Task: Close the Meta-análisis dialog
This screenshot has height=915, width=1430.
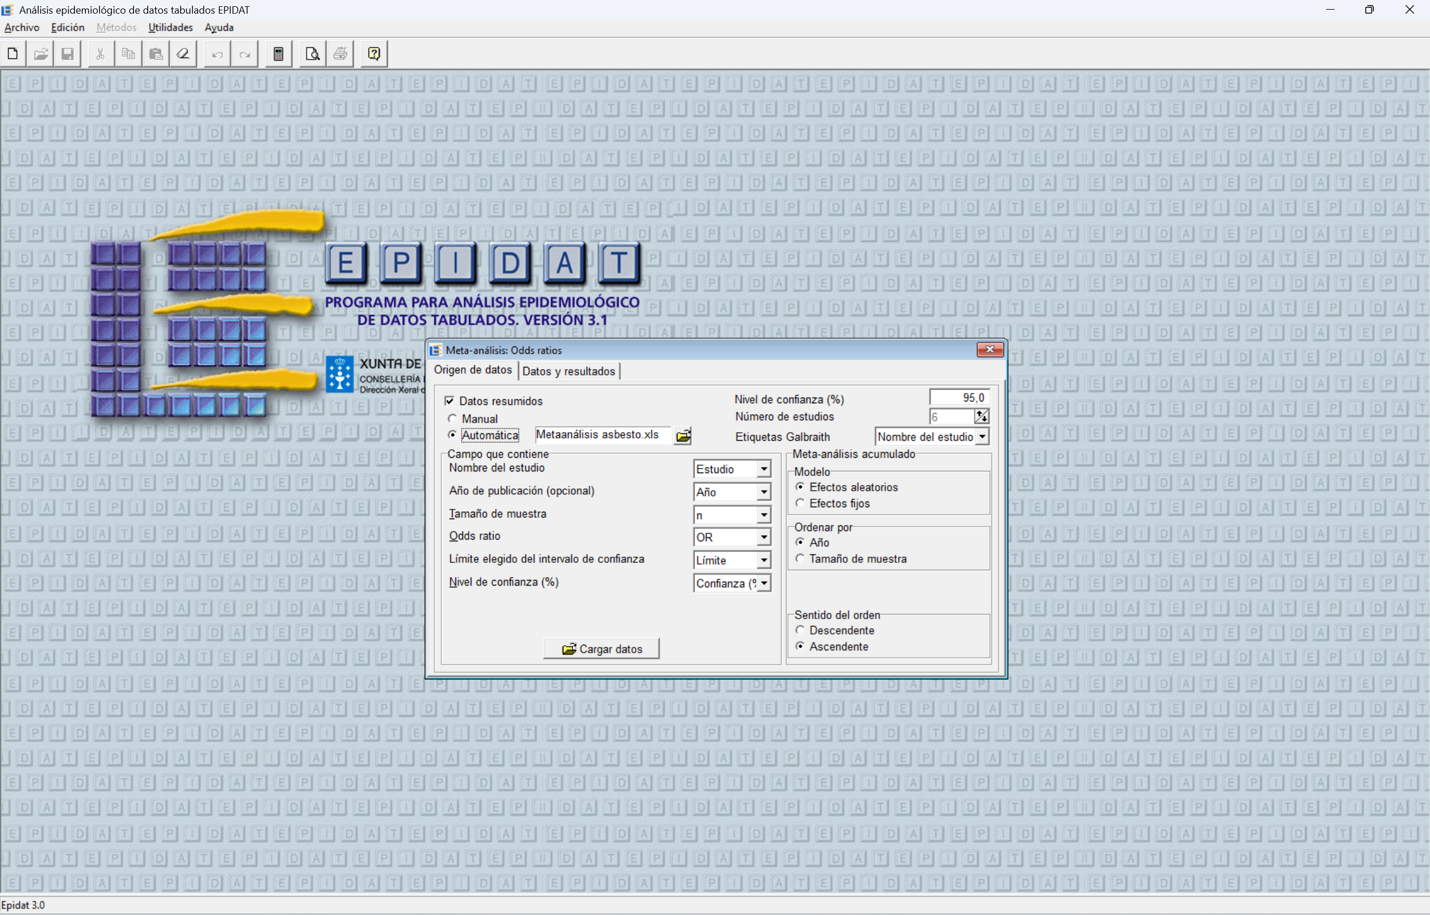Action: (x=989, y=349)
